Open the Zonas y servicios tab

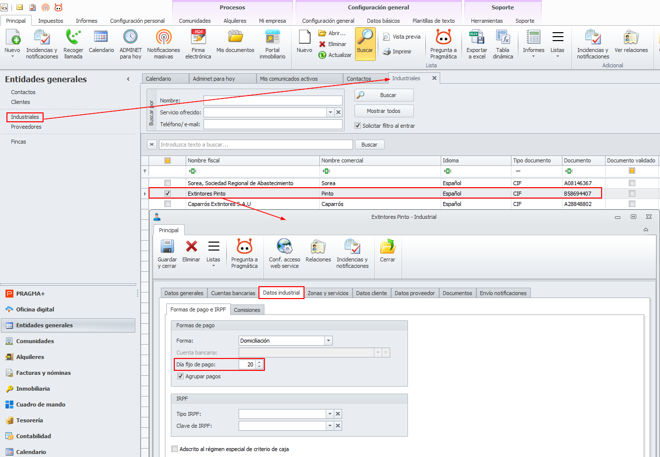point(328,293)
